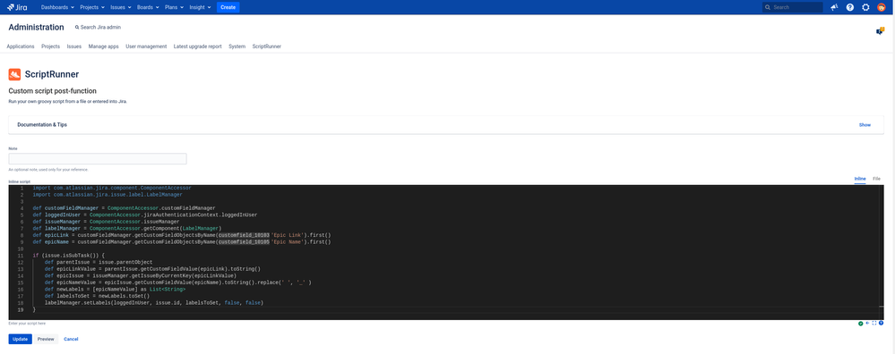
Task: Open Latest upgrade report tab
Action: [197, 46]
